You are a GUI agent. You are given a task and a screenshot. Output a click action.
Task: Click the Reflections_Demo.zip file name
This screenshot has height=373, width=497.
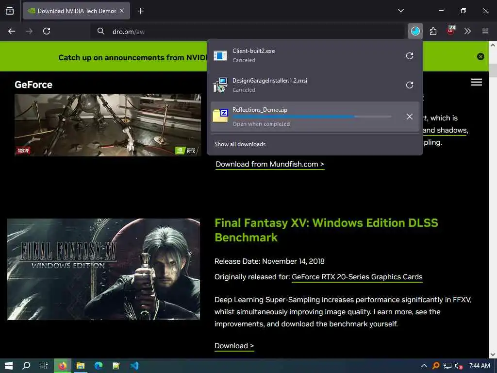[260, 110]
